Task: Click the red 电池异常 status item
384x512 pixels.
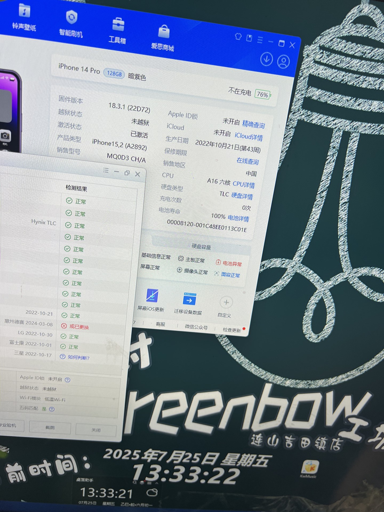Action: [x=229, y=263]
